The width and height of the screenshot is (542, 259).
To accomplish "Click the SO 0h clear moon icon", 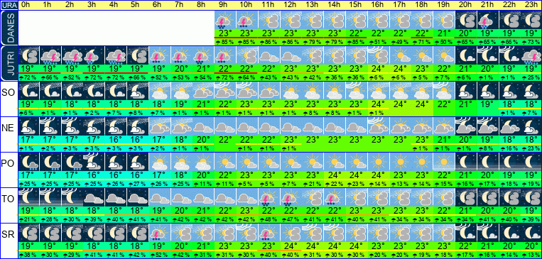I will pyautogui.click(x=28, y=91).
